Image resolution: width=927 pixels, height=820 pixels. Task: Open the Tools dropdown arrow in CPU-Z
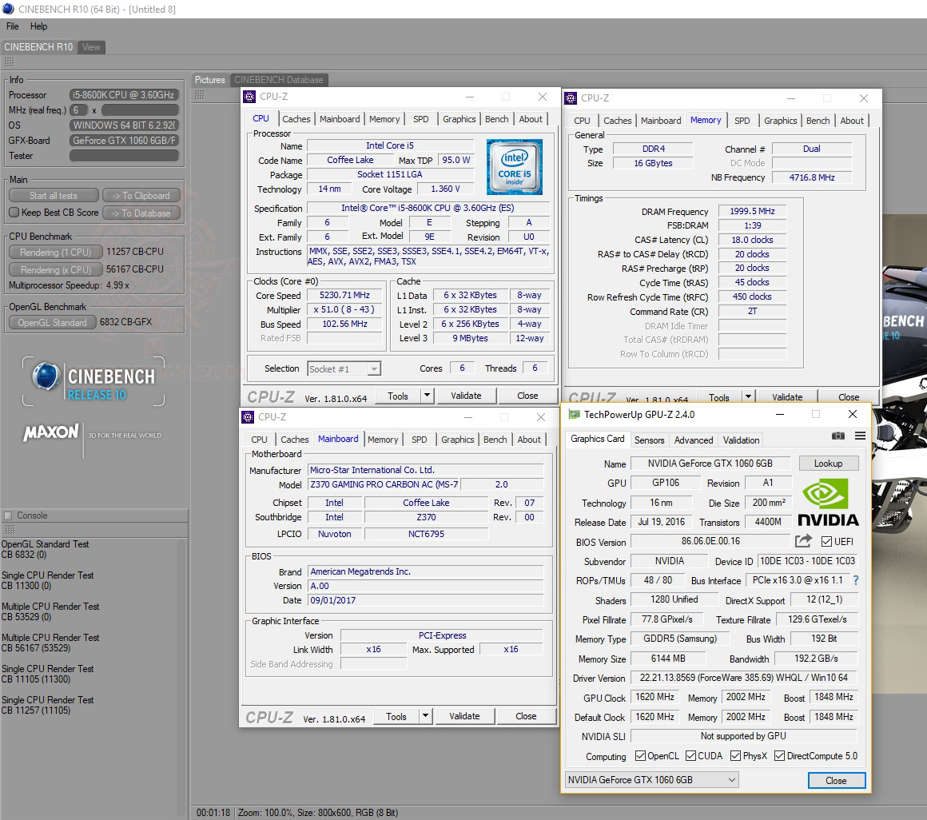pyautogui.click(x=427, y=396)
